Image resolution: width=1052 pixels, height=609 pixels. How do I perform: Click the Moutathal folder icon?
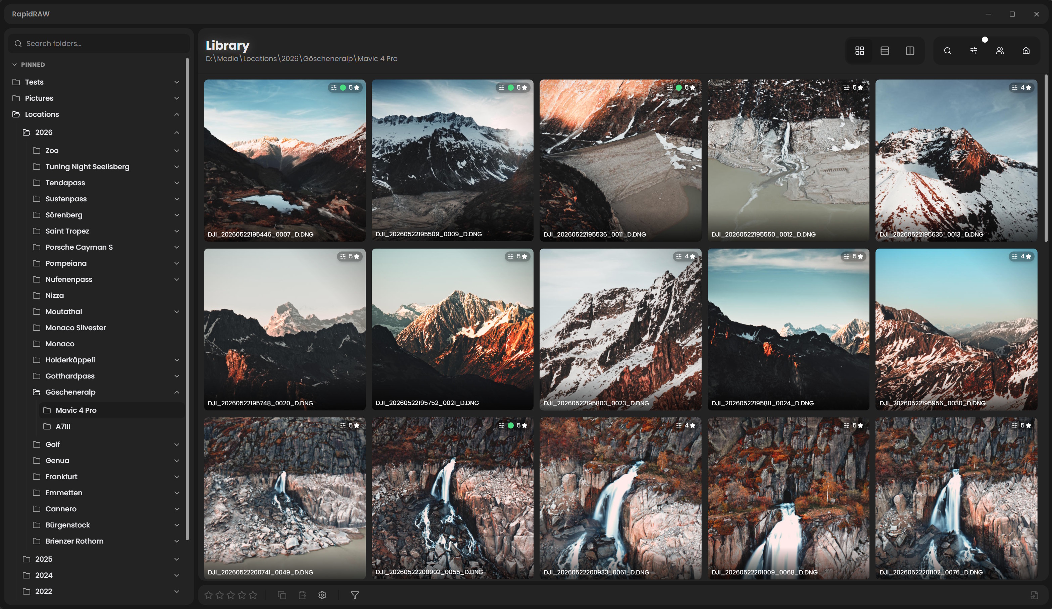click(x=37, y=311)
